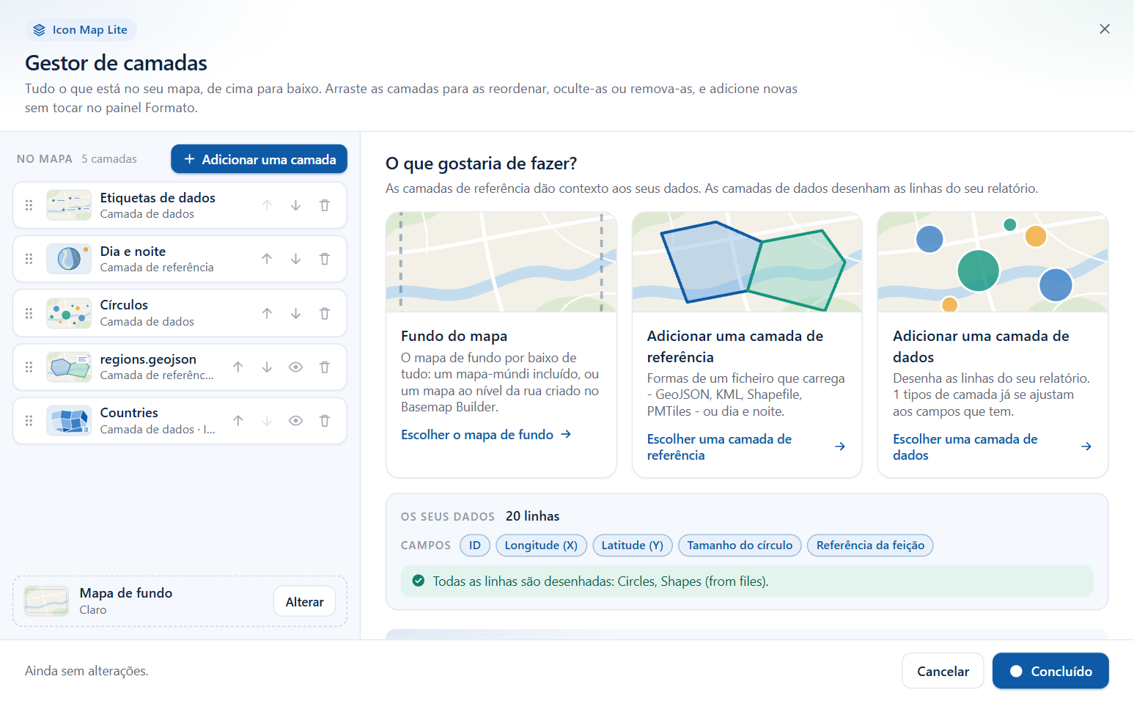The height and width of the screenshot is (701, 1134).
Task: Select the data layer circles card image
Action: [993, 263]
